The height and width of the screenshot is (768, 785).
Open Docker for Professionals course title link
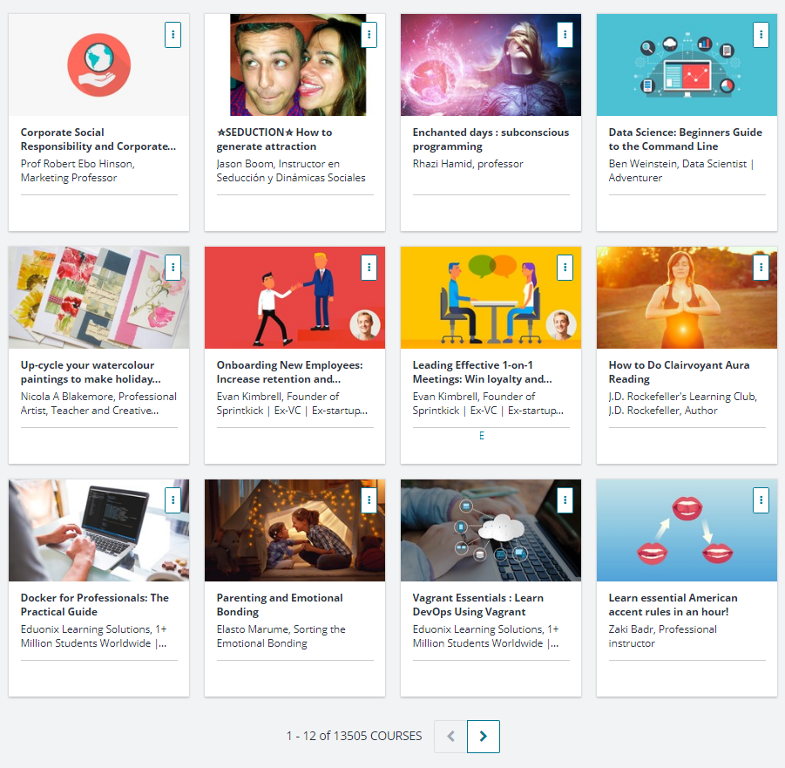point(94,605)
